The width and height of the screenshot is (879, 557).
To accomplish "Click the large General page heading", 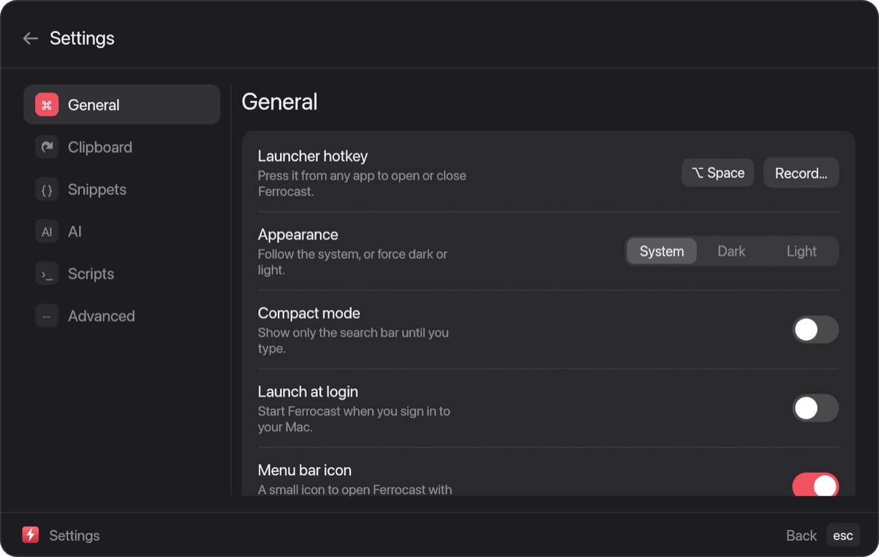I will pos(280,102).
